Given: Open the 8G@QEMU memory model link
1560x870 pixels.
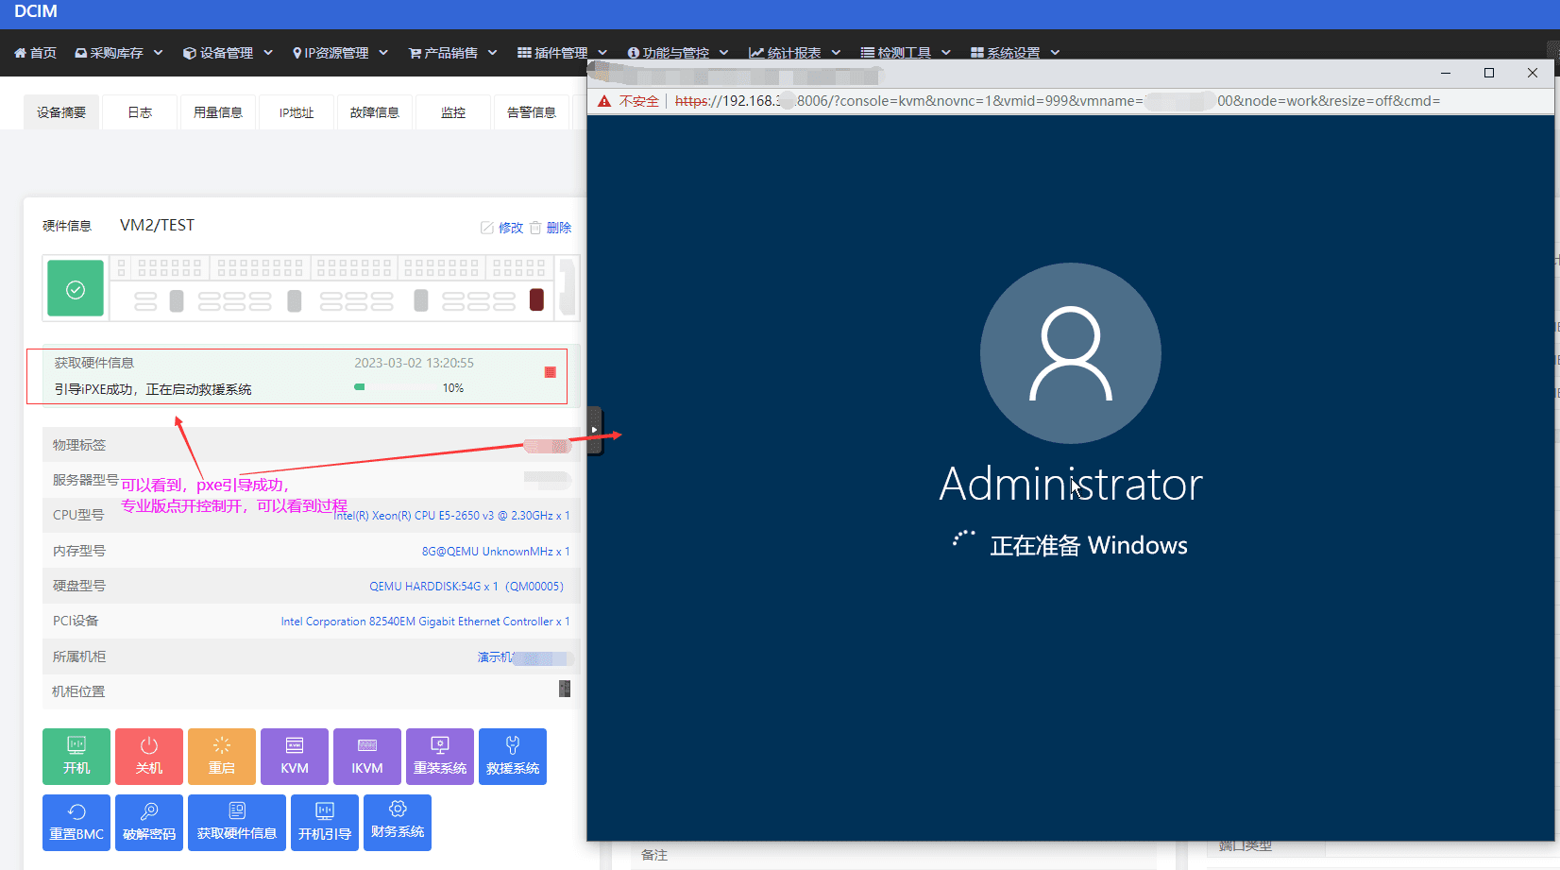Looking at the screenshot, I should tap(496, 552).
